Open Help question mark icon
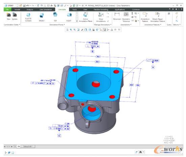186x157 pixels. click(182, 9)
